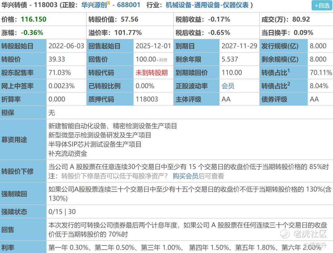Screen dimensions: 333x253
Task: Click the 转股价 value 39.33
Action: point(57,59)
